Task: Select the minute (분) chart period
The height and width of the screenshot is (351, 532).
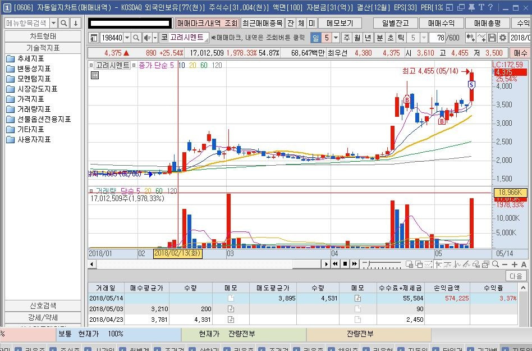Action: pos(380,38)
